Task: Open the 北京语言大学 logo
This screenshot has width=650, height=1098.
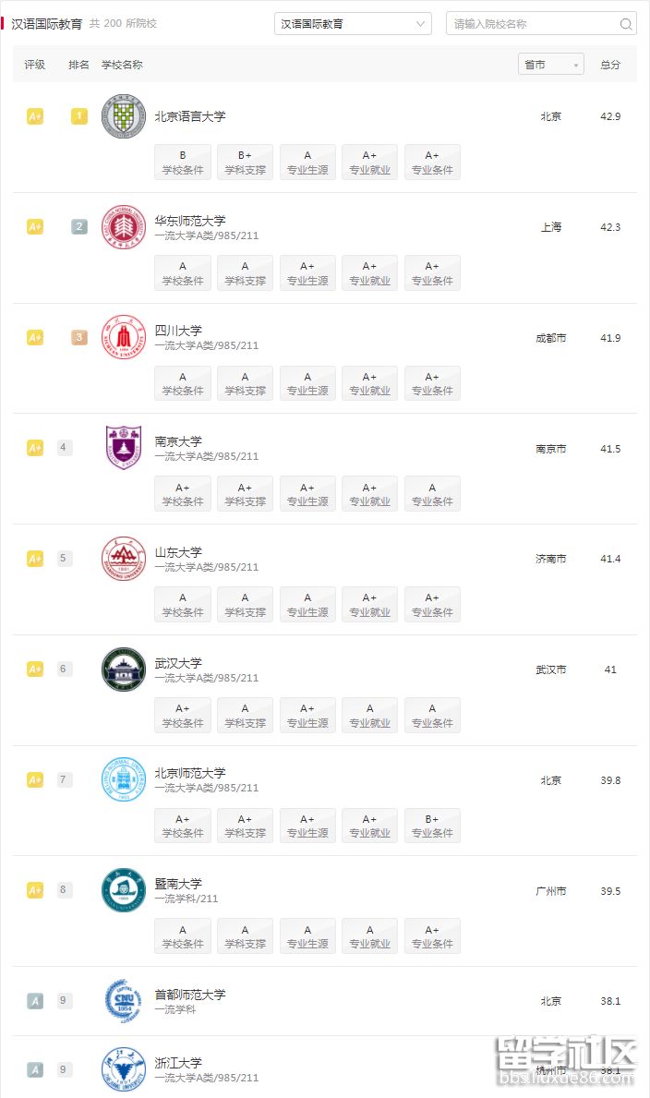Action: pyautogui.click(x=124, y=116)
